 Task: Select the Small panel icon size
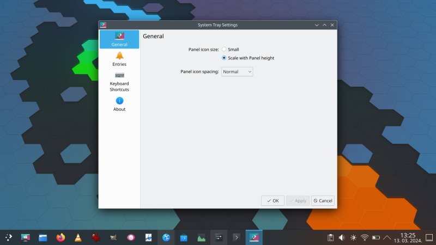(x=224, y=50)
